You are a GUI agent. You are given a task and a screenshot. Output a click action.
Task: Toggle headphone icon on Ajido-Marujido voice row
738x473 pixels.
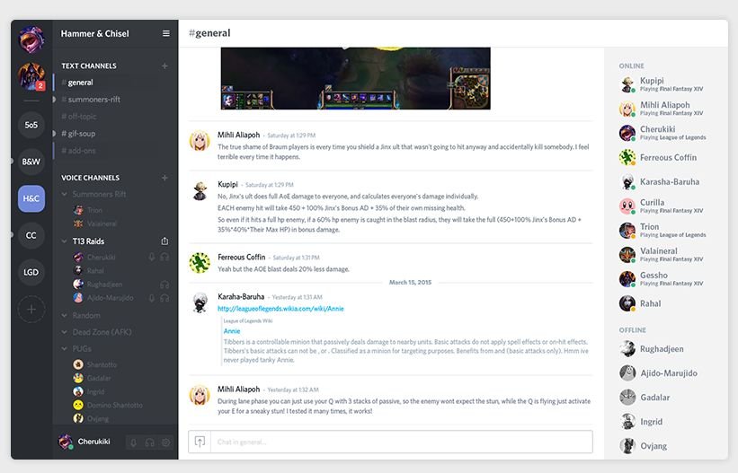[x=164, y=298]
